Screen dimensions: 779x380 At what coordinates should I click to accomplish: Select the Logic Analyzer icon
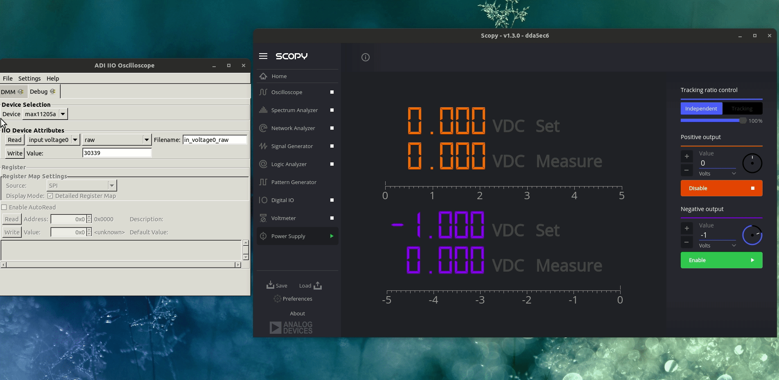(263, 164)
